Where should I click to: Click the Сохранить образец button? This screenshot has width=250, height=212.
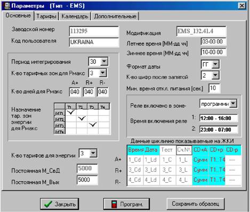(196, 204)
